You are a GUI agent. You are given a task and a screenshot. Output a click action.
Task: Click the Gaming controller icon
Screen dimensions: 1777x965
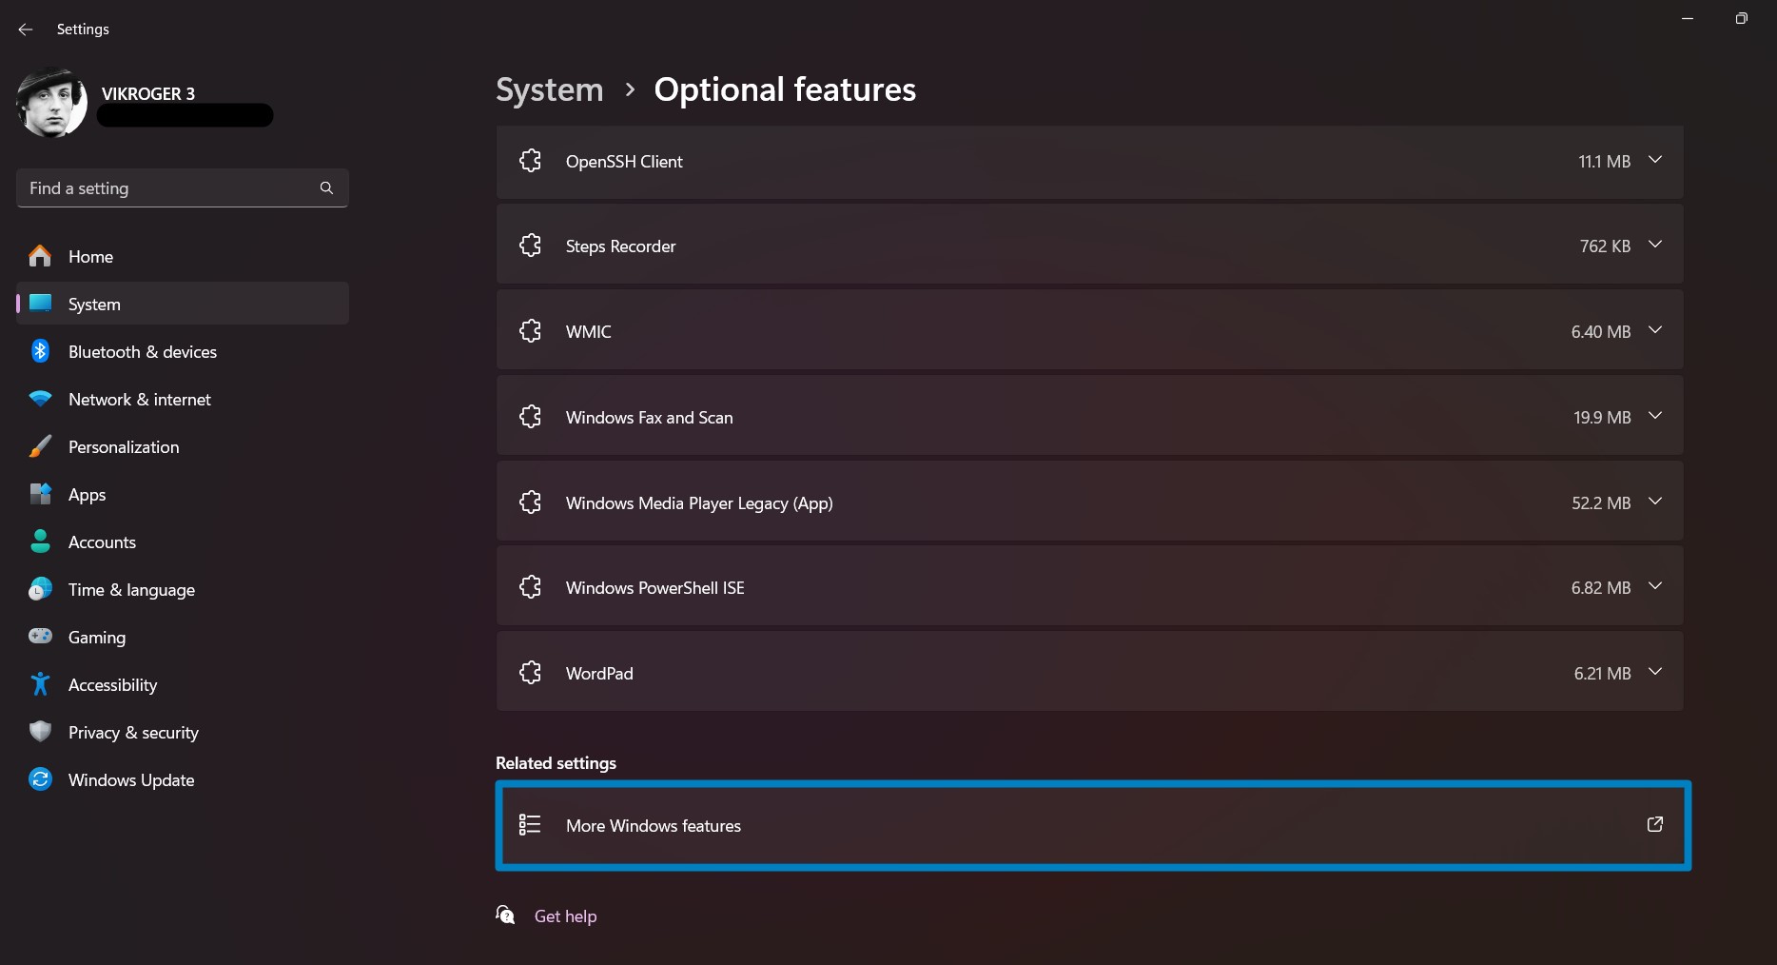40,636
